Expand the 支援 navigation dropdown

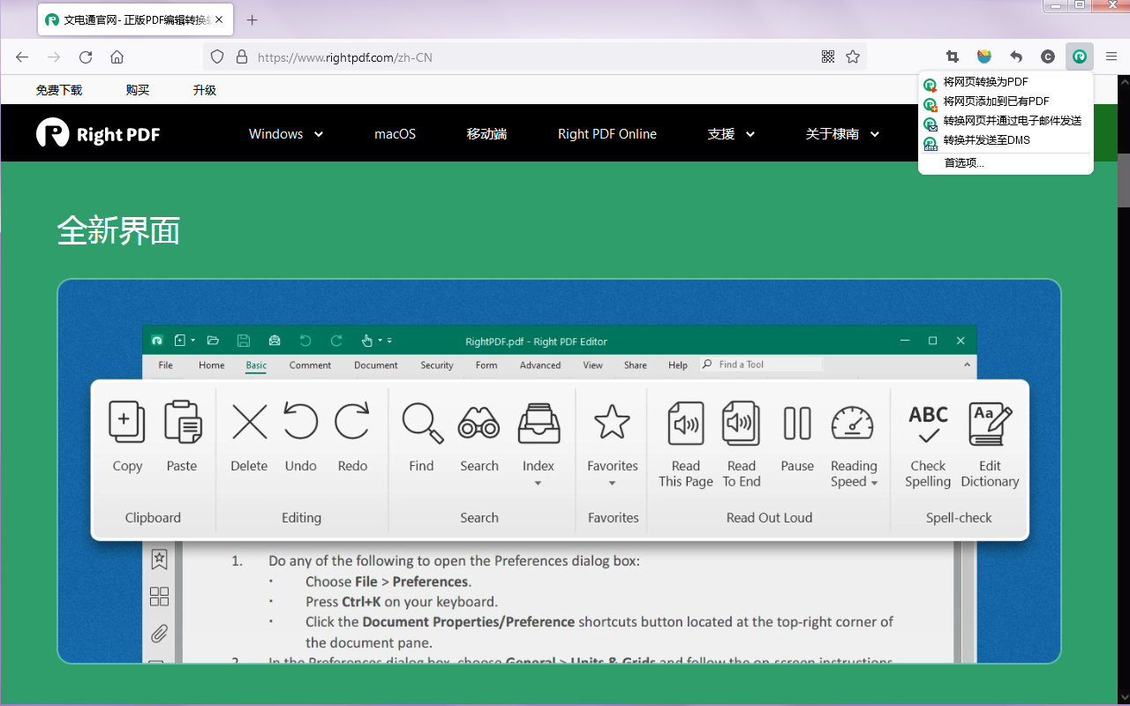tap(731, 134)
